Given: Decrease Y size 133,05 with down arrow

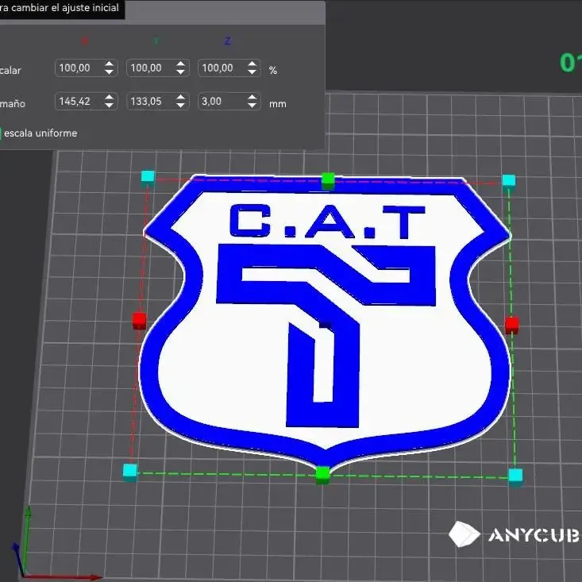Looking at the screenshot, I should [181, 106].
